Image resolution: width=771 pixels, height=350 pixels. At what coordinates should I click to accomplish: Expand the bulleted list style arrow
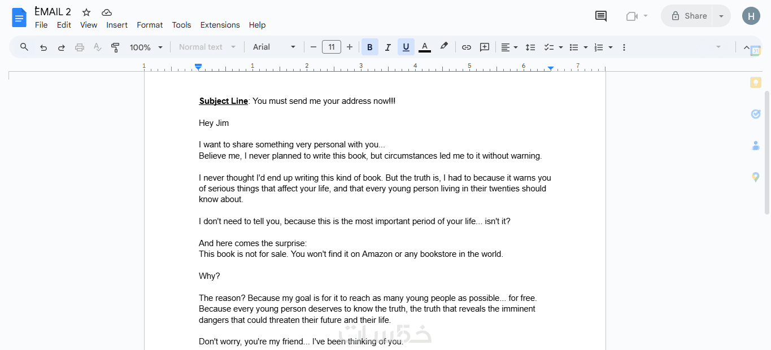[x=586, y=47]
